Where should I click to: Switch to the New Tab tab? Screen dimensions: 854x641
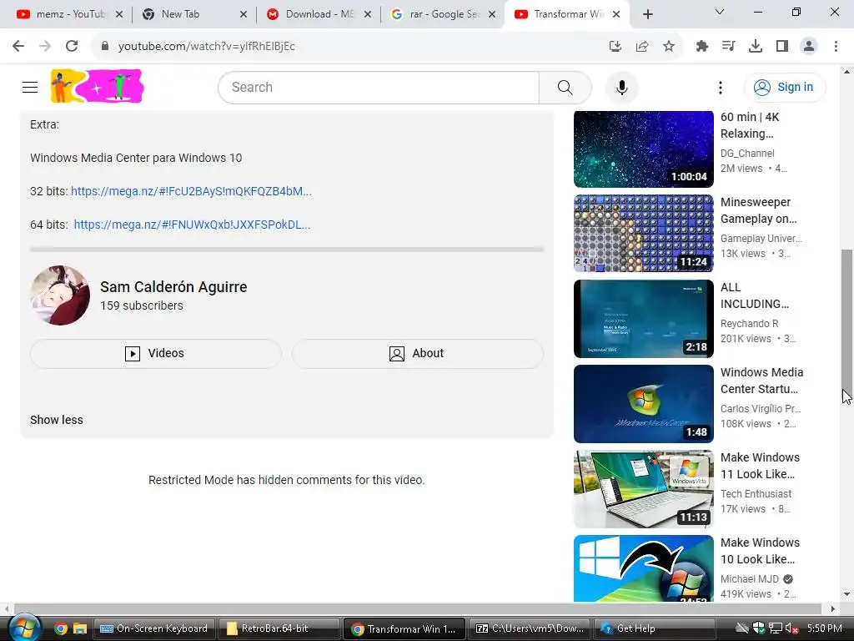tap(188, 14)
